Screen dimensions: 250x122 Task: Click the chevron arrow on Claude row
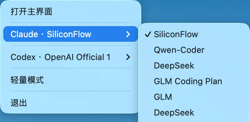(x=128, y=34)
